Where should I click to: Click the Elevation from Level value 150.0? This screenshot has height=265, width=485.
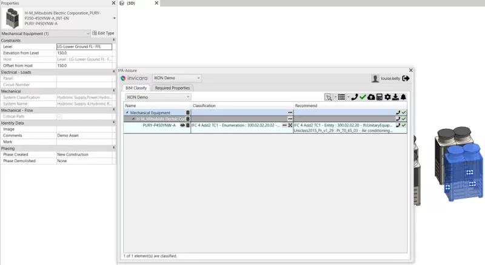[x=84, y=53]
